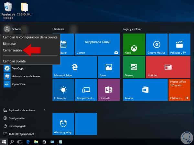Image resolution: width=194 pixels, height=145 pixels.
Task: Click the blank blue tile beside Alarmas y reloj
Action: 86,124
